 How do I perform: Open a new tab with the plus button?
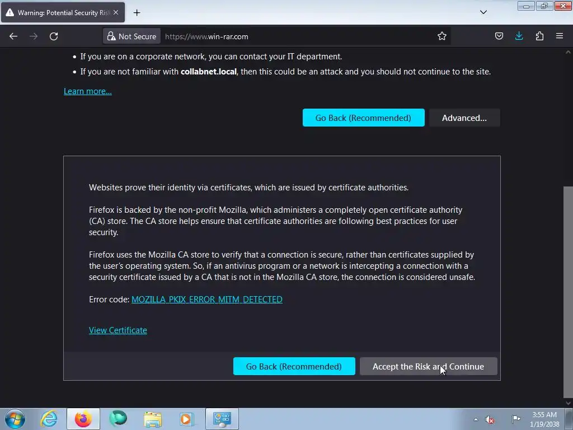[x=137, y=12]
